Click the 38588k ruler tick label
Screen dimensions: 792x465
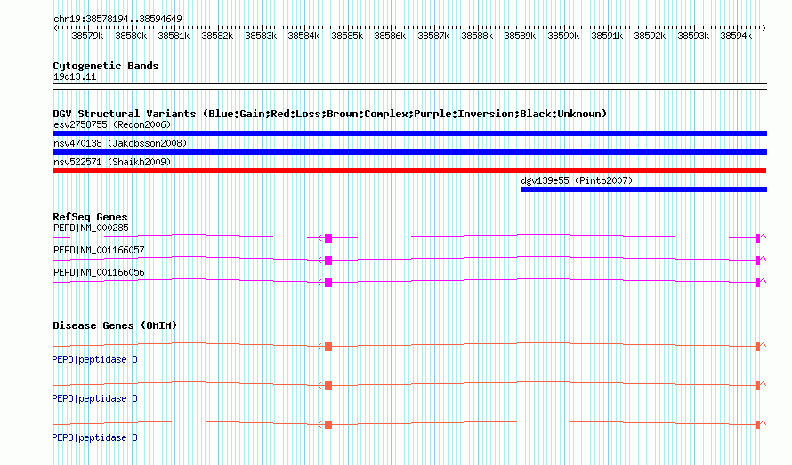[477, 36]
